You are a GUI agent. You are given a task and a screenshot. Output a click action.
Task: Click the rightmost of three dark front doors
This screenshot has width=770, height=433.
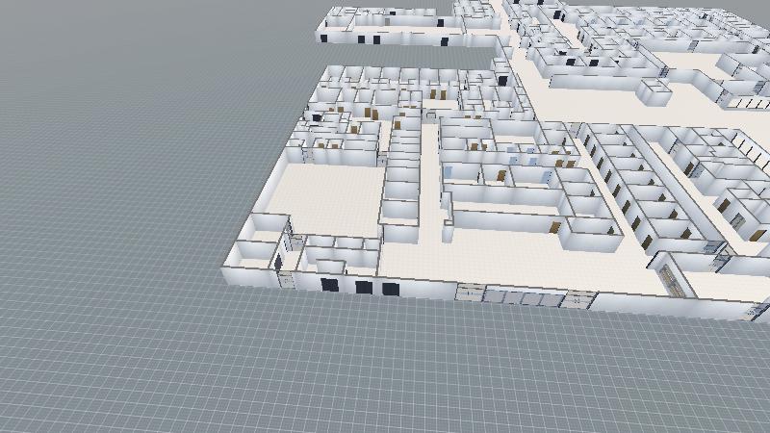pos(389,289)
